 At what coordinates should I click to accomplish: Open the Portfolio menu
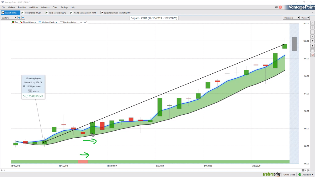point(22,7)
